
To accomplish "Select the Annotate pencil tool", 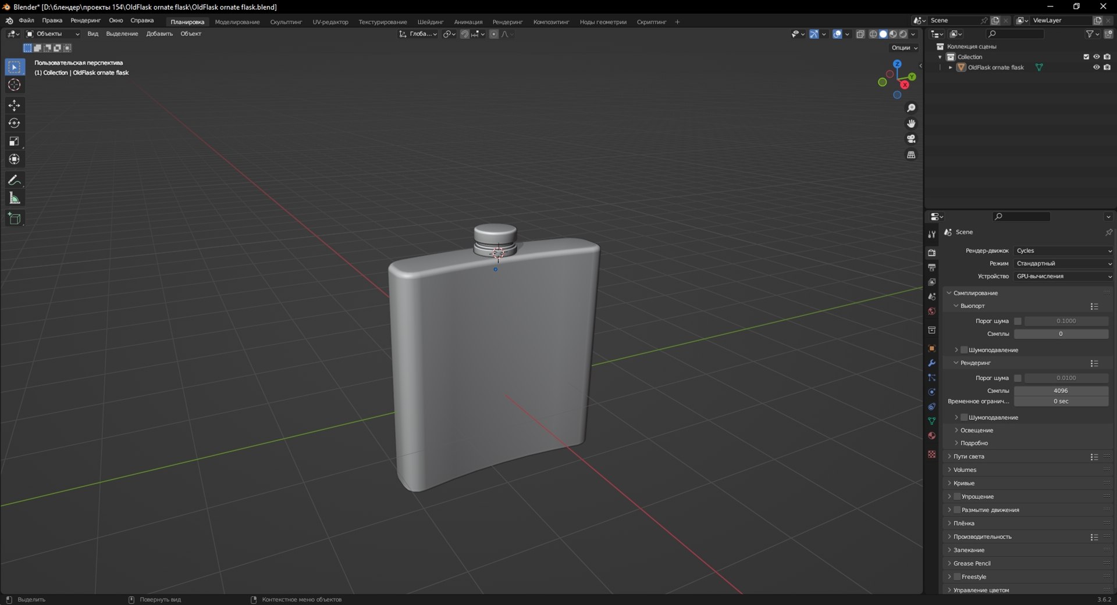I will pyautogui.click(x=15, y=180).
